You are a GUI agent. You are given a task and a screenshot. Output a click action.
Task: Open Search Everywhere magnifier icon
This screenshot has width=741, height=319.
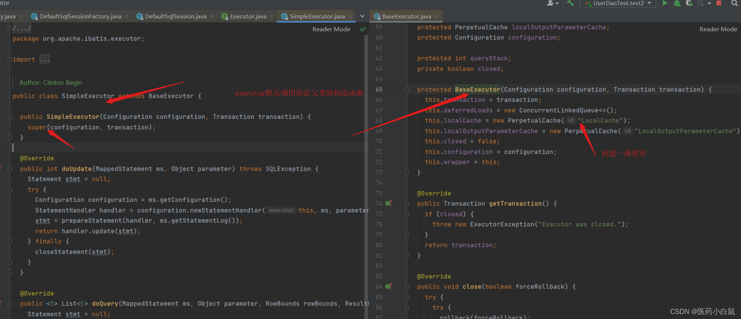click(x=734, y=3)
